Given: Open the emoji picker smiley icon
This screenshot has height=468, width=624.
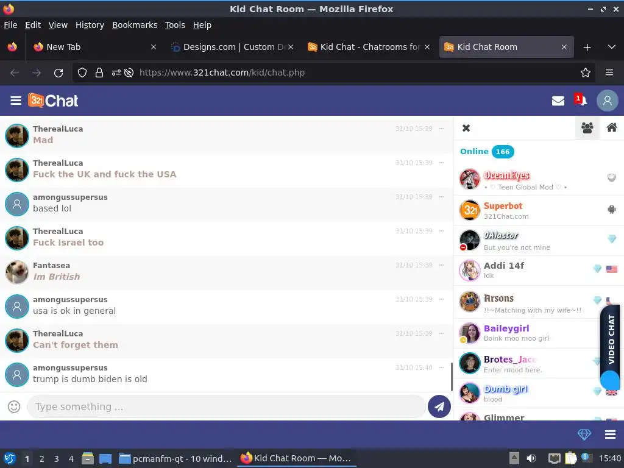Looking at the screenshot, I should click(x=14, y=406).
